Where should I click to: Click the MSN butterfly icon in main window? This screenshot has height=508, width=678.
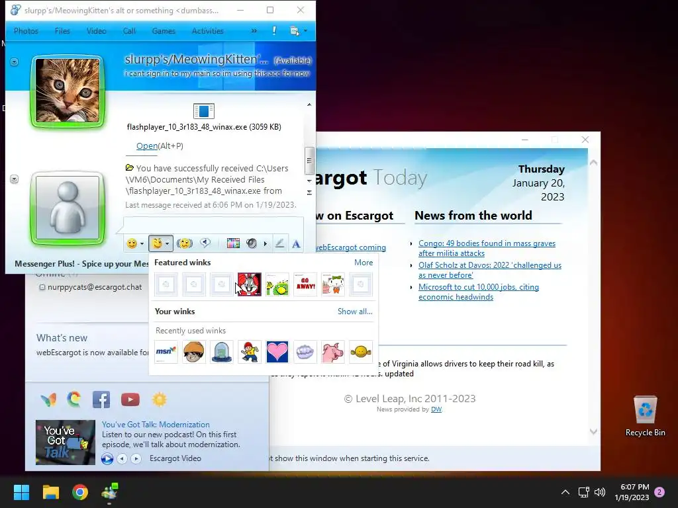click(49, 400)
